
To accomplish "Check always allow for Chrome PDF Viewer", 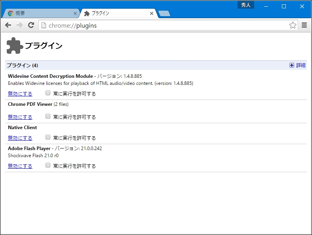I will pos(48,116).
